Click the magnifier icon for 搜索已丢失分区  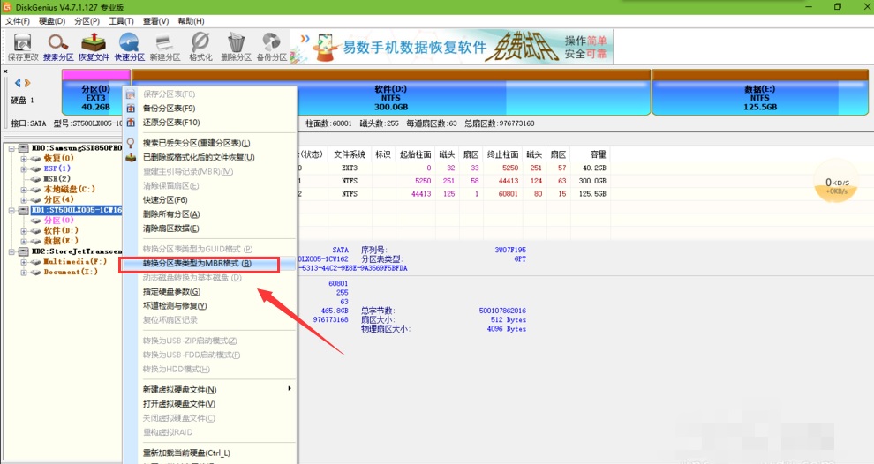131,143
